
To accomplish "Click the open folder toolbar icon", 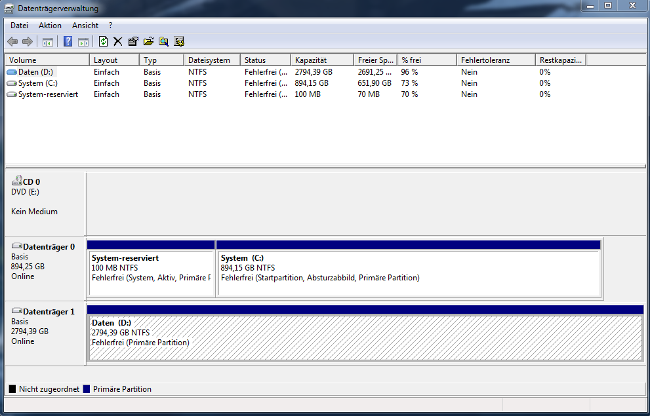I will click(x=148, y=41).
